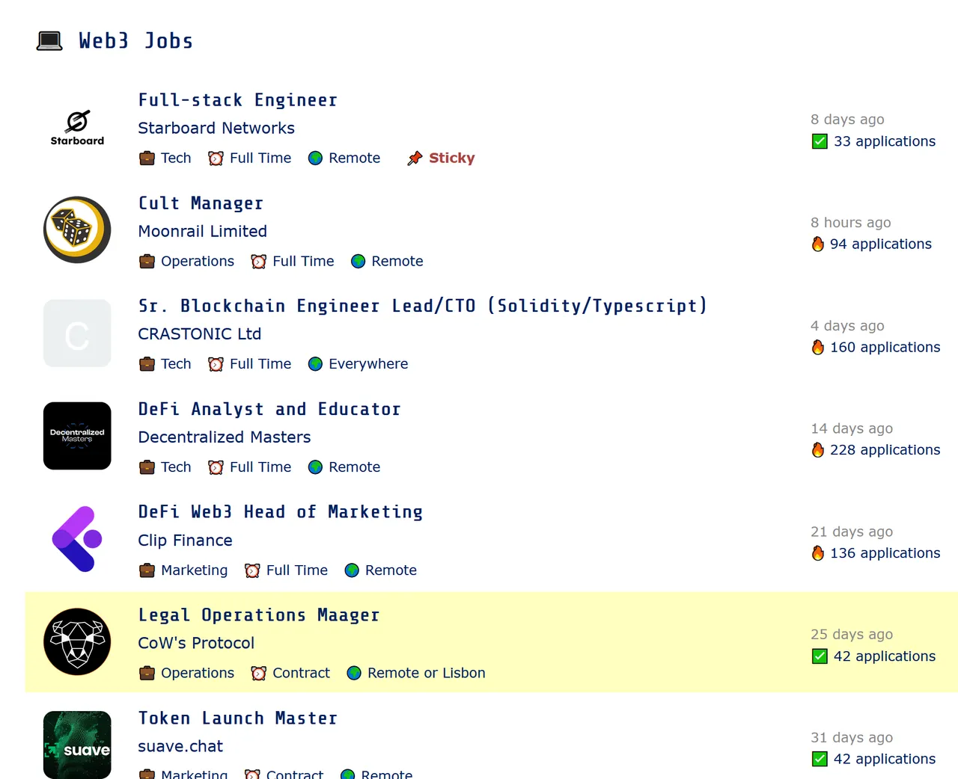Image resolution: width=958 pixels, height=779 pixels.
Task: Visit the suave.chat company page
Action: [x=180, y=746]
